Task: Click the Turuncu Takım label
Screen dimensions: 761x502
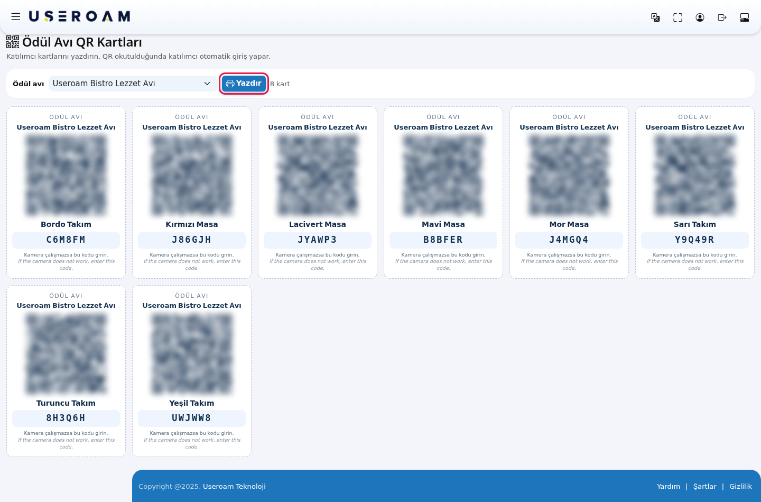Action: coord(66,403)
